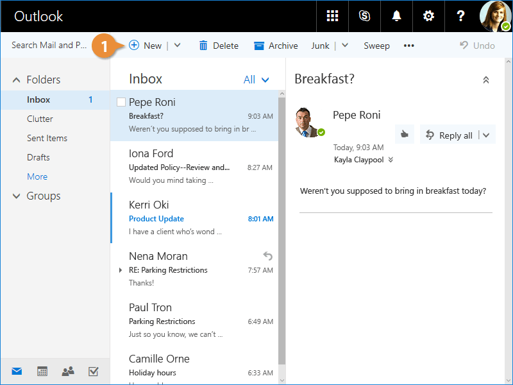This screenshot has height=385, width=513.
Task: Open People contacts in bottom bar
Action: (x=67, y=371)
